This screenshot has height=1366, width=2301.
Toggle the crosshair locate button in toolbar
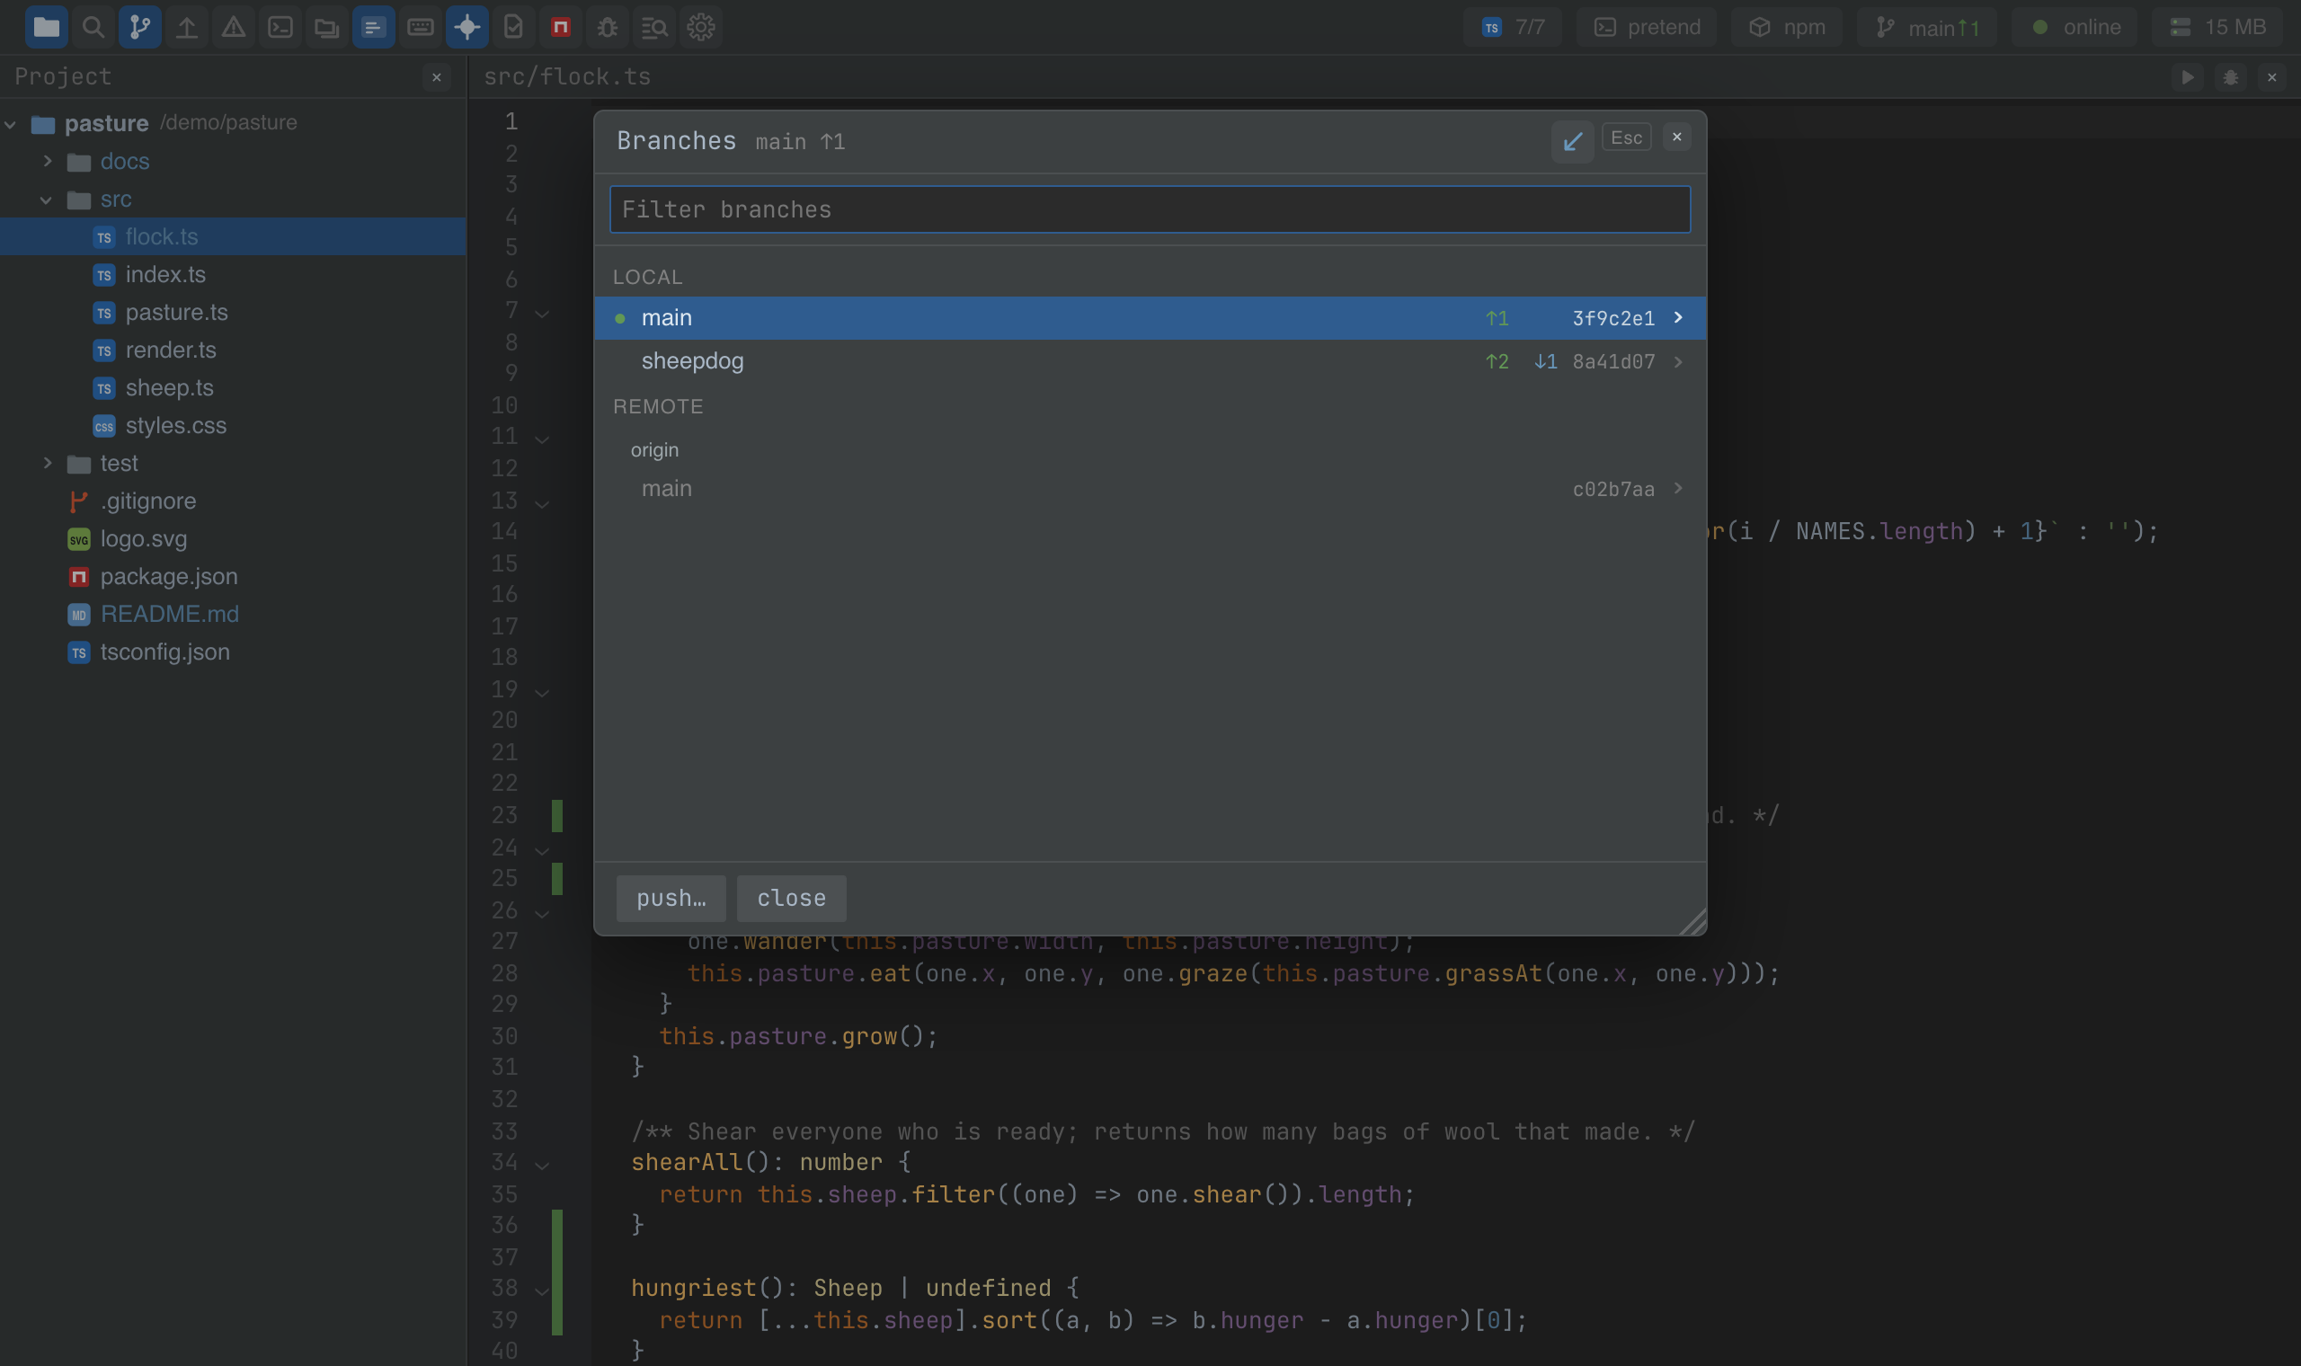point(466,27)
